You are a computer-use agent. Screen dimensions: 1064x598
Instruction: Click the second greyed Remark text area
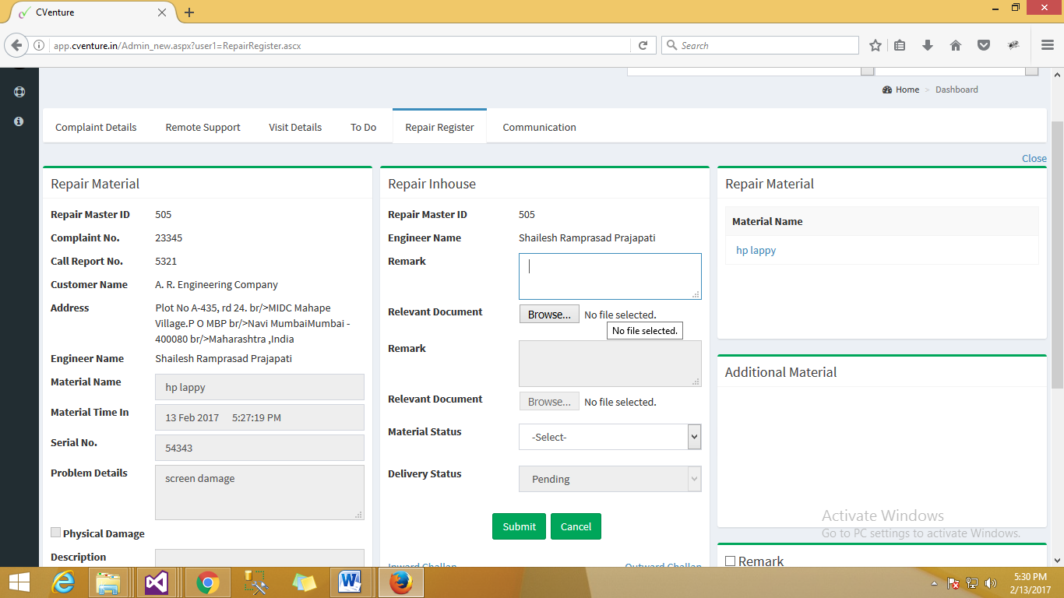(x=610, y=364)
